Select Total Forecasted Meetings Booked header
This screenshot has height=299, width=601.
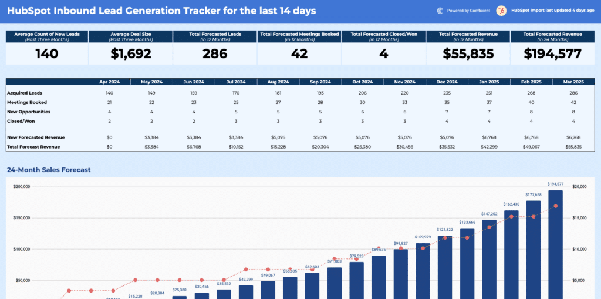click(x=299, y=36)
